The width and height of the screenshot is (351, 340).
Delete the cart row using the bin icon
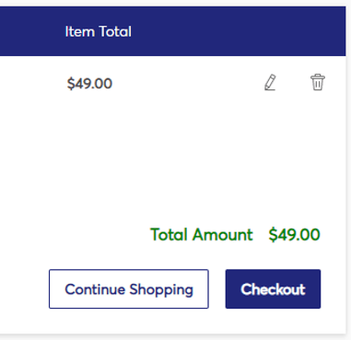click(318, 82)
